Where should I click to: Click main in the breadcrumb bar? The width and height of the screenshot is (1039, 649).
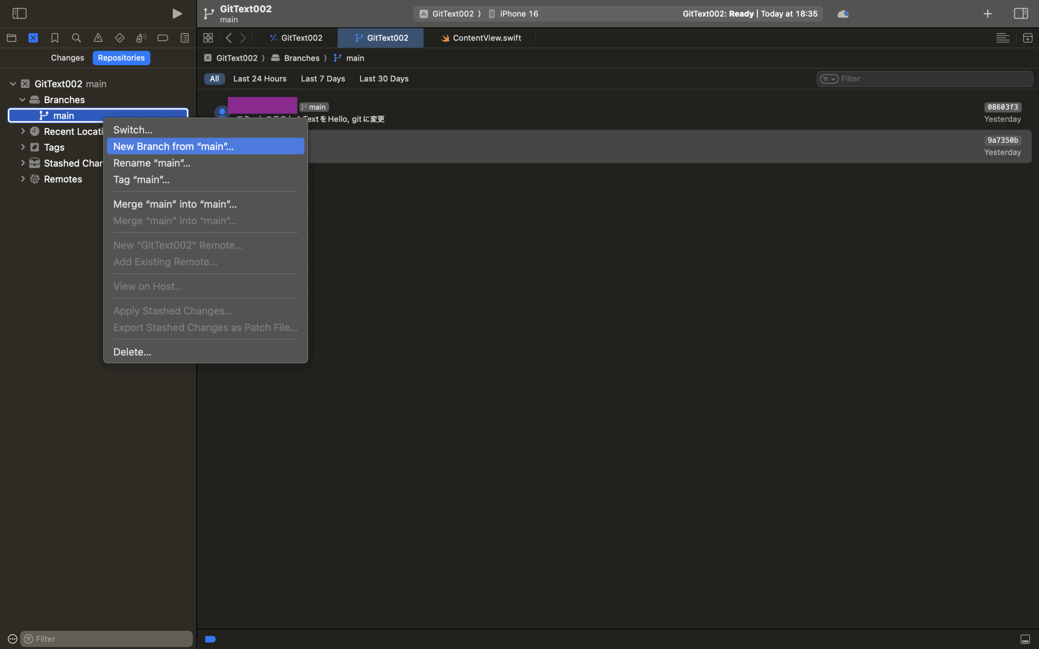point(349,58)
